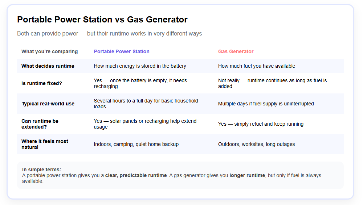This screenshot has width=363, height=205.
Task: Click the cell mentioning solar panels or recharging
Action: 145,124
